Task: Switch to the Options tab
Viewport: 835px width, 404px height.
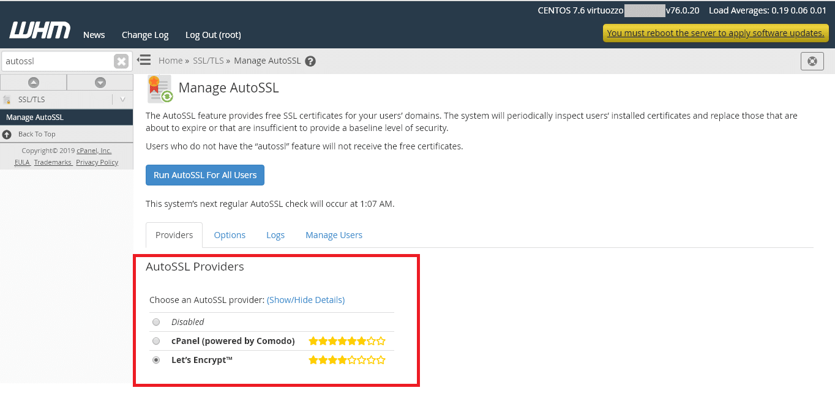Action: (x=230, y=235)
